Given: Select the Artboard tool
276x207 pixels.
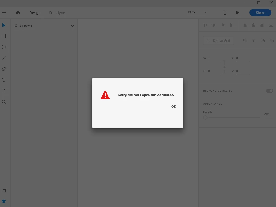Looking at the screenshot, I should (4, 91).
